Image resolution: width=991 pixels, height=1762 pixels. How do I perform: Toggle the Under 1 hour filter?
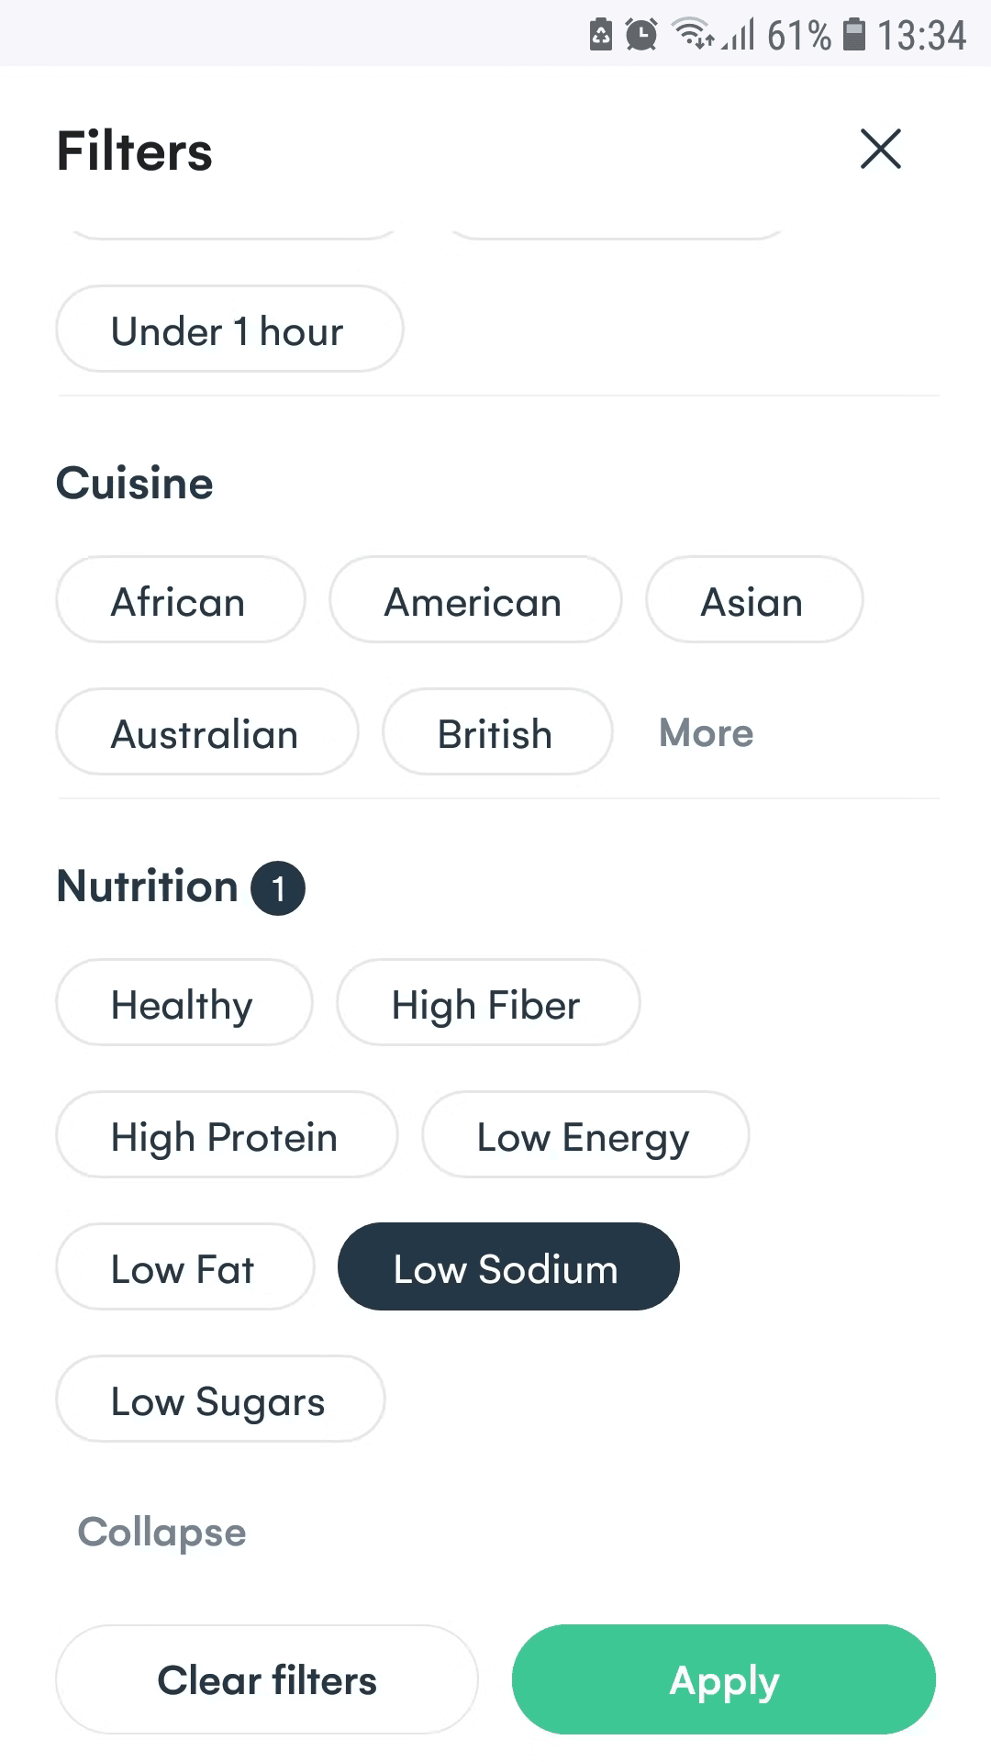point(229,329)
